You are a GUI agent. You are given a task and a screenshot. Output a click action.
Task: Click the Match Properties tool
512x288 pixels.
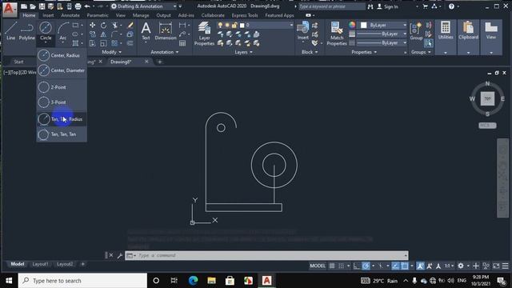click(x=337, y=34)
